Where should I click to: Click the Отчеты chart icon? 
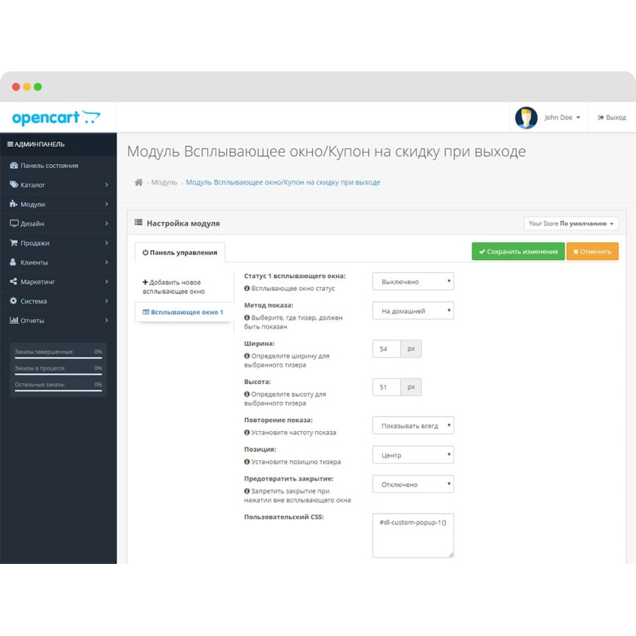pyautogui.click(x=14, y=320)
